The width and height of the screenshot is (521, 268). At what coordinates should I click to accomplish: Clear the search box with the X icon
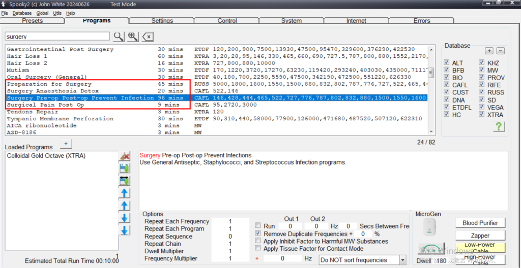pos(148,37)
